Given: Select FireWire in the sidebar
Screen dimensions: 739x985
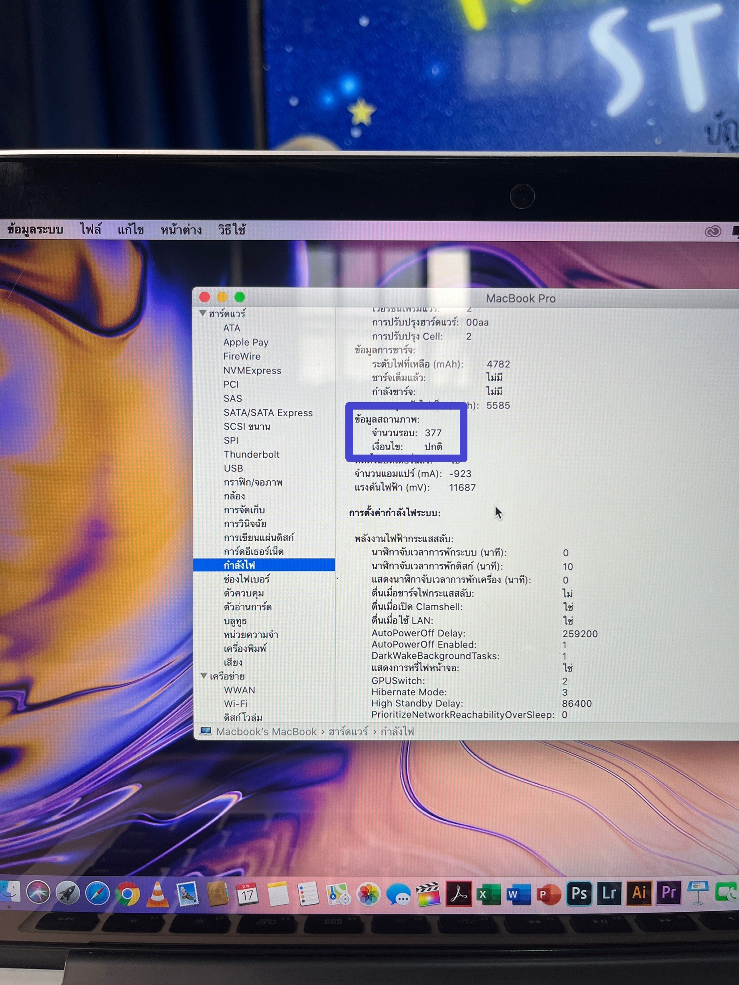Looking at the screenshot, I should [242, 356].
